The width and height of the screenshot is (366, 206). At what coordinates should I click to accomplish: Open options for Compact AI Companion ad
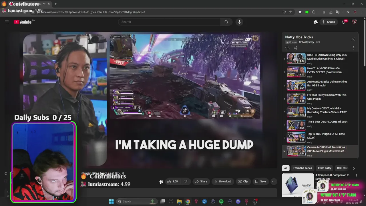click(x=356, y=176)
